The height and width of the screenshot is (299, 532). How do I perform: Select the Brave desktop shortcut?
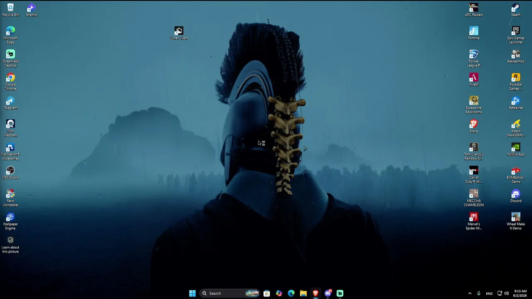point(474,126)
